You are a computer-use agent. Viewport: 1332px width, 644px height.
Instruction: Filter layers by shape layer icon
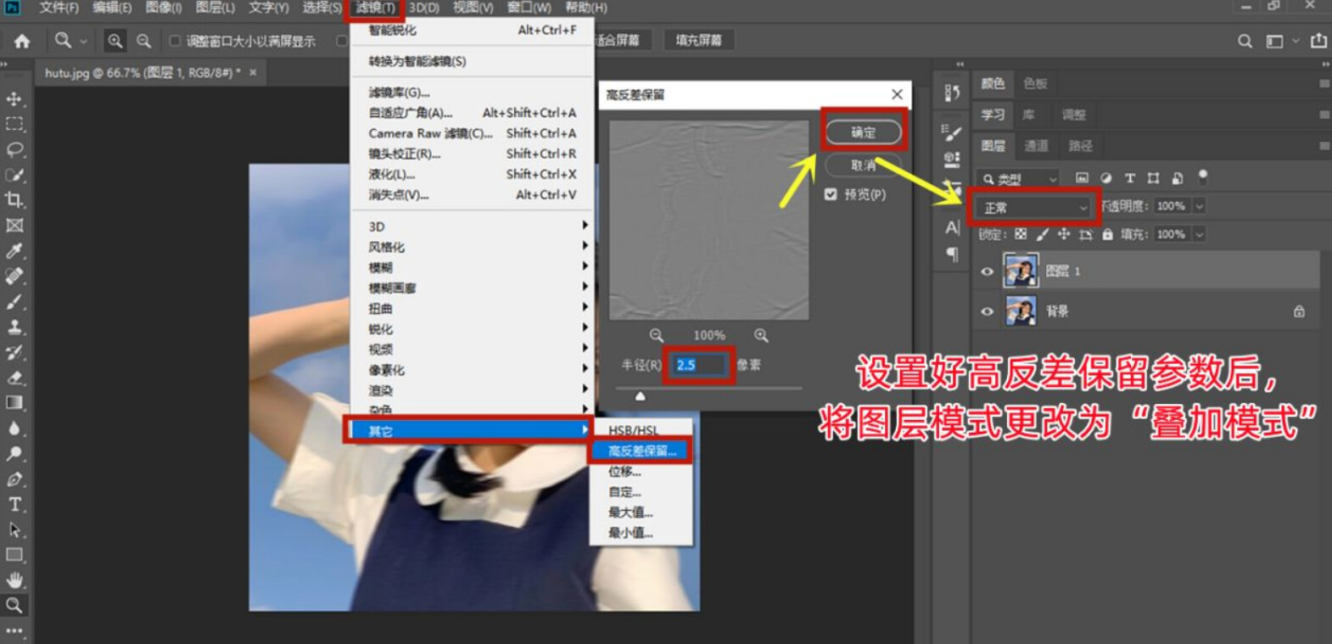tap(1153, 178)
